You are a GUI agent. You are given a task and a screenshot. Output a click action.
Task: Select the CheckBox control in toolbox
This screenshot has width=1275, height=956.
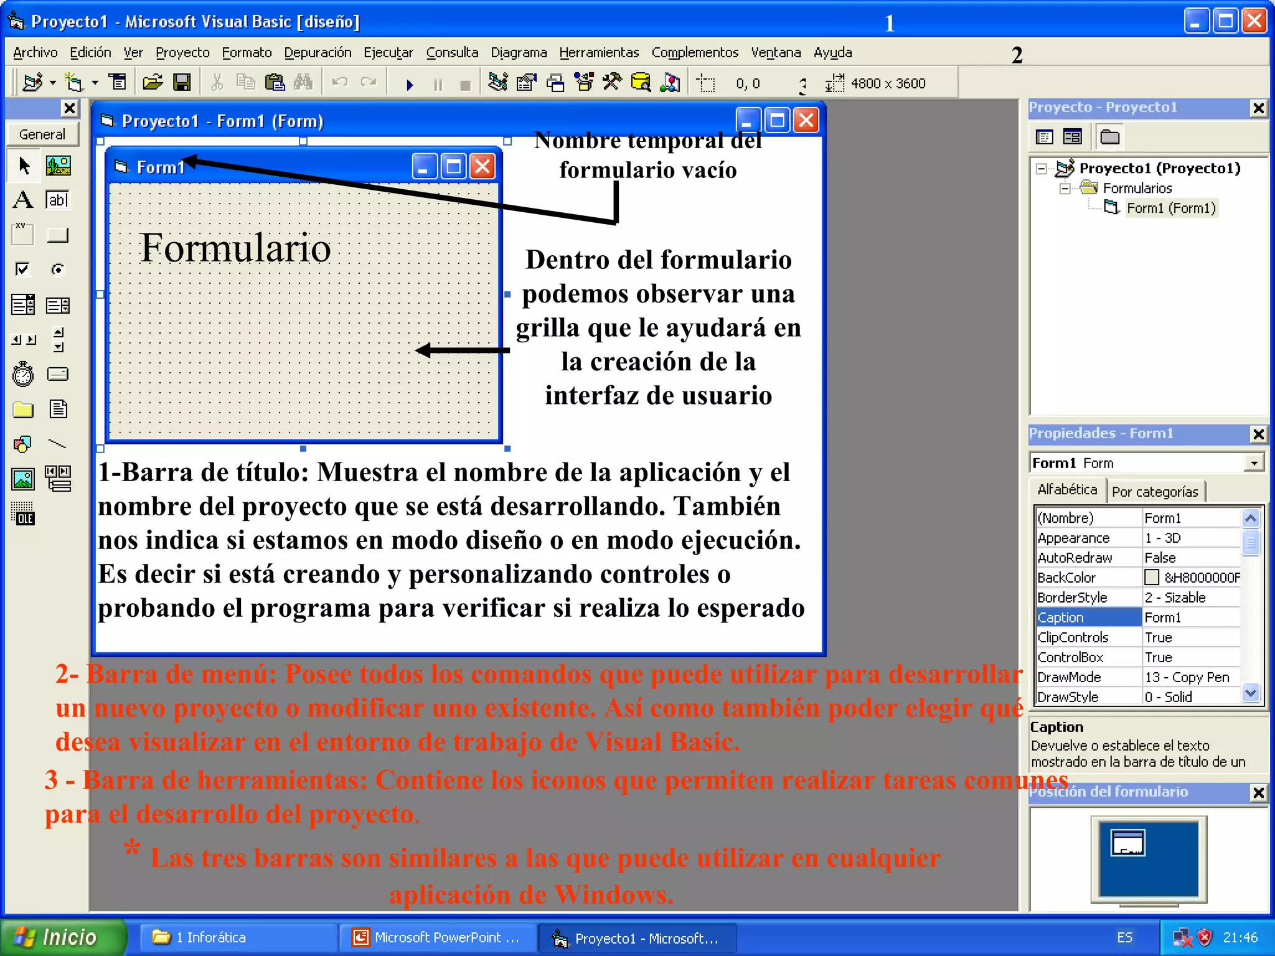point(23,269)
